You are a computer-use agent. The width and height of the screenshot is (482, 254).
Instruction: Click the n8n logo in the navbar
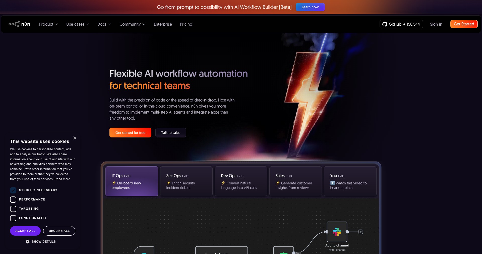tap(19, 24)
